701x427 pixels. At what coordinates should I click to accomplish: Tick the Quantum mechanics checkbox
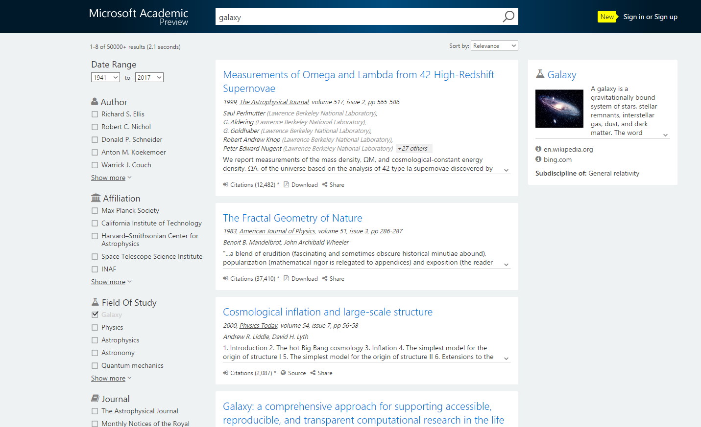click(x=95, y=366)
